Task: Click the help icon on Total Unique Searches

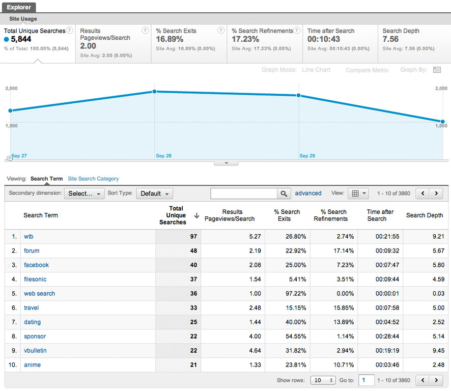Action: [69, 30]
